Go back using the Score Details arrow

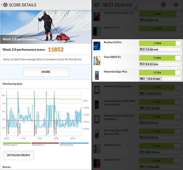(x=2, y=5)
